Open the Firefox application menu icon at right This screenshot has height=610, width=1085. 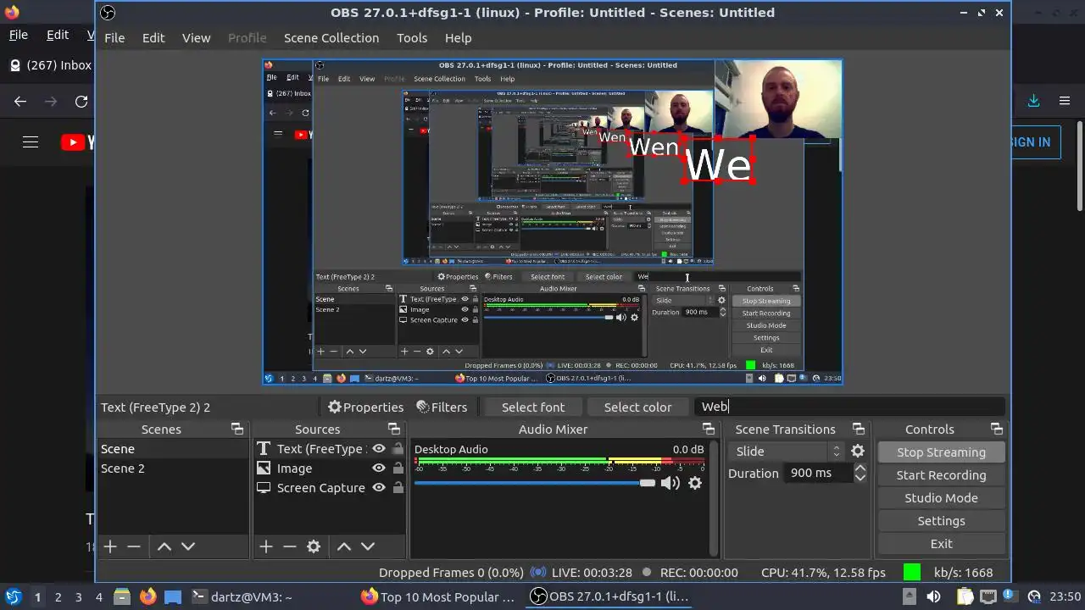coord(1065,101)
